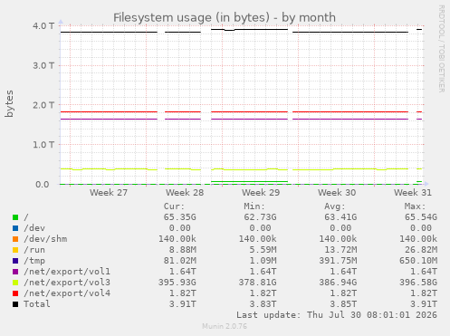Click the 4.0 T y-axis label
This screenshot has width=450, height=336.
pos(43,26)
